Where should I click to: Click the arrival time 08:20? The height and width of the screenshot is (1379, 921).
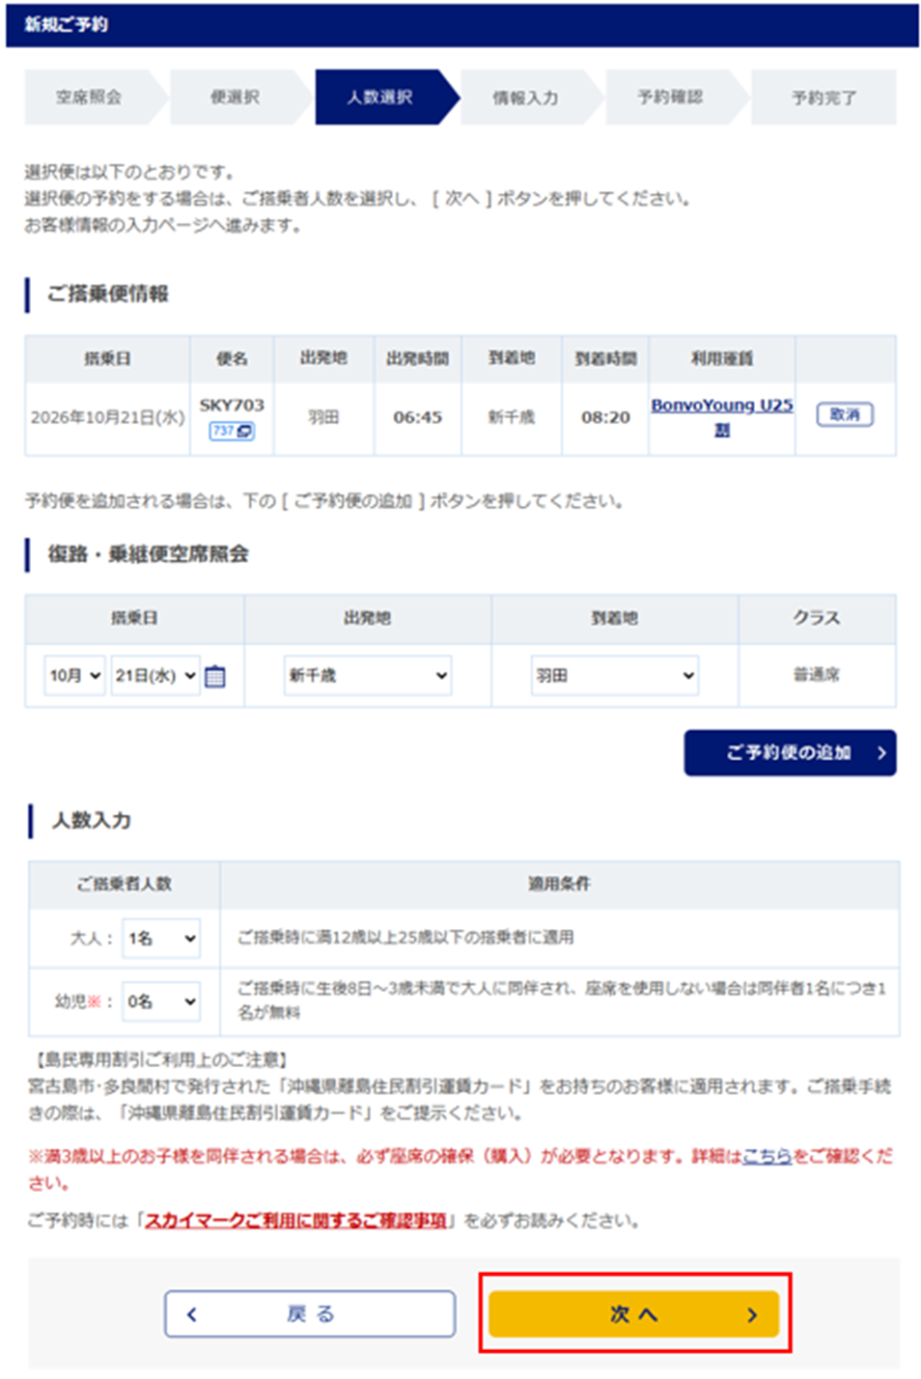tap(605, 417)
